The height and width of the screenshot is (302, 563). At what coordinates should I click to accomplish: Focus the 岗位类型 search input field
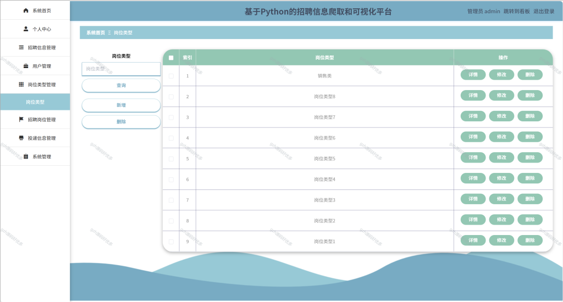(121, 69)
